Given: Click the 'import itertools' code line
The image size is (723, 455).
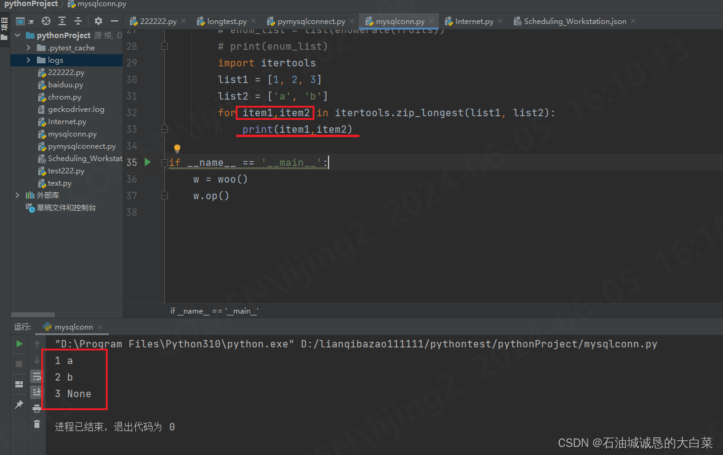Looking at the screenshot, I should [x=266, y=63].
